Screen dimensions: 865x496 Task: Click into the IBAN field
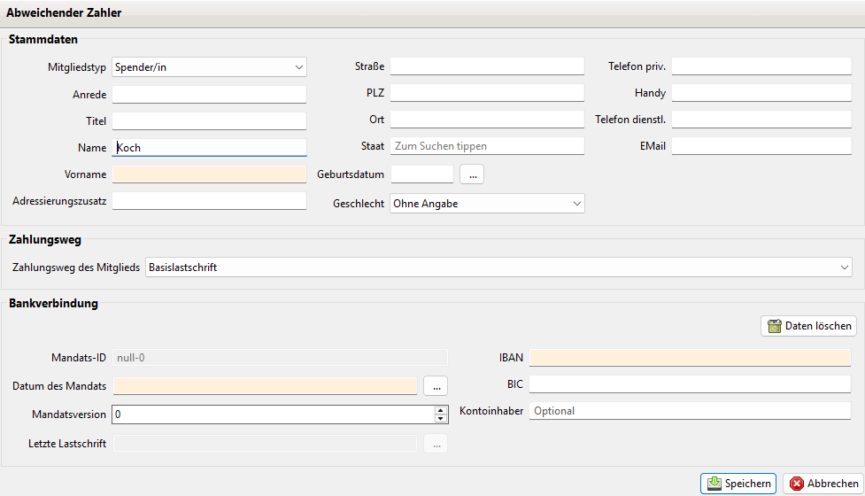click(x=690, y=358)
